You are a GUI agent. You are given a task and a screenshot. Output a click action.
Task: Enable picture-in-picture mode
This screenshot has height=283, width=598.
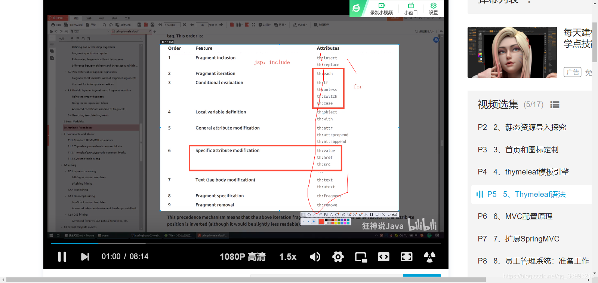click(361, 257)
